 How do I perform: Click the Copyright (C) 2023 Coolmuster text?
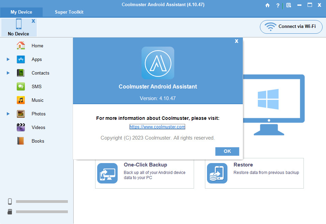158,138
